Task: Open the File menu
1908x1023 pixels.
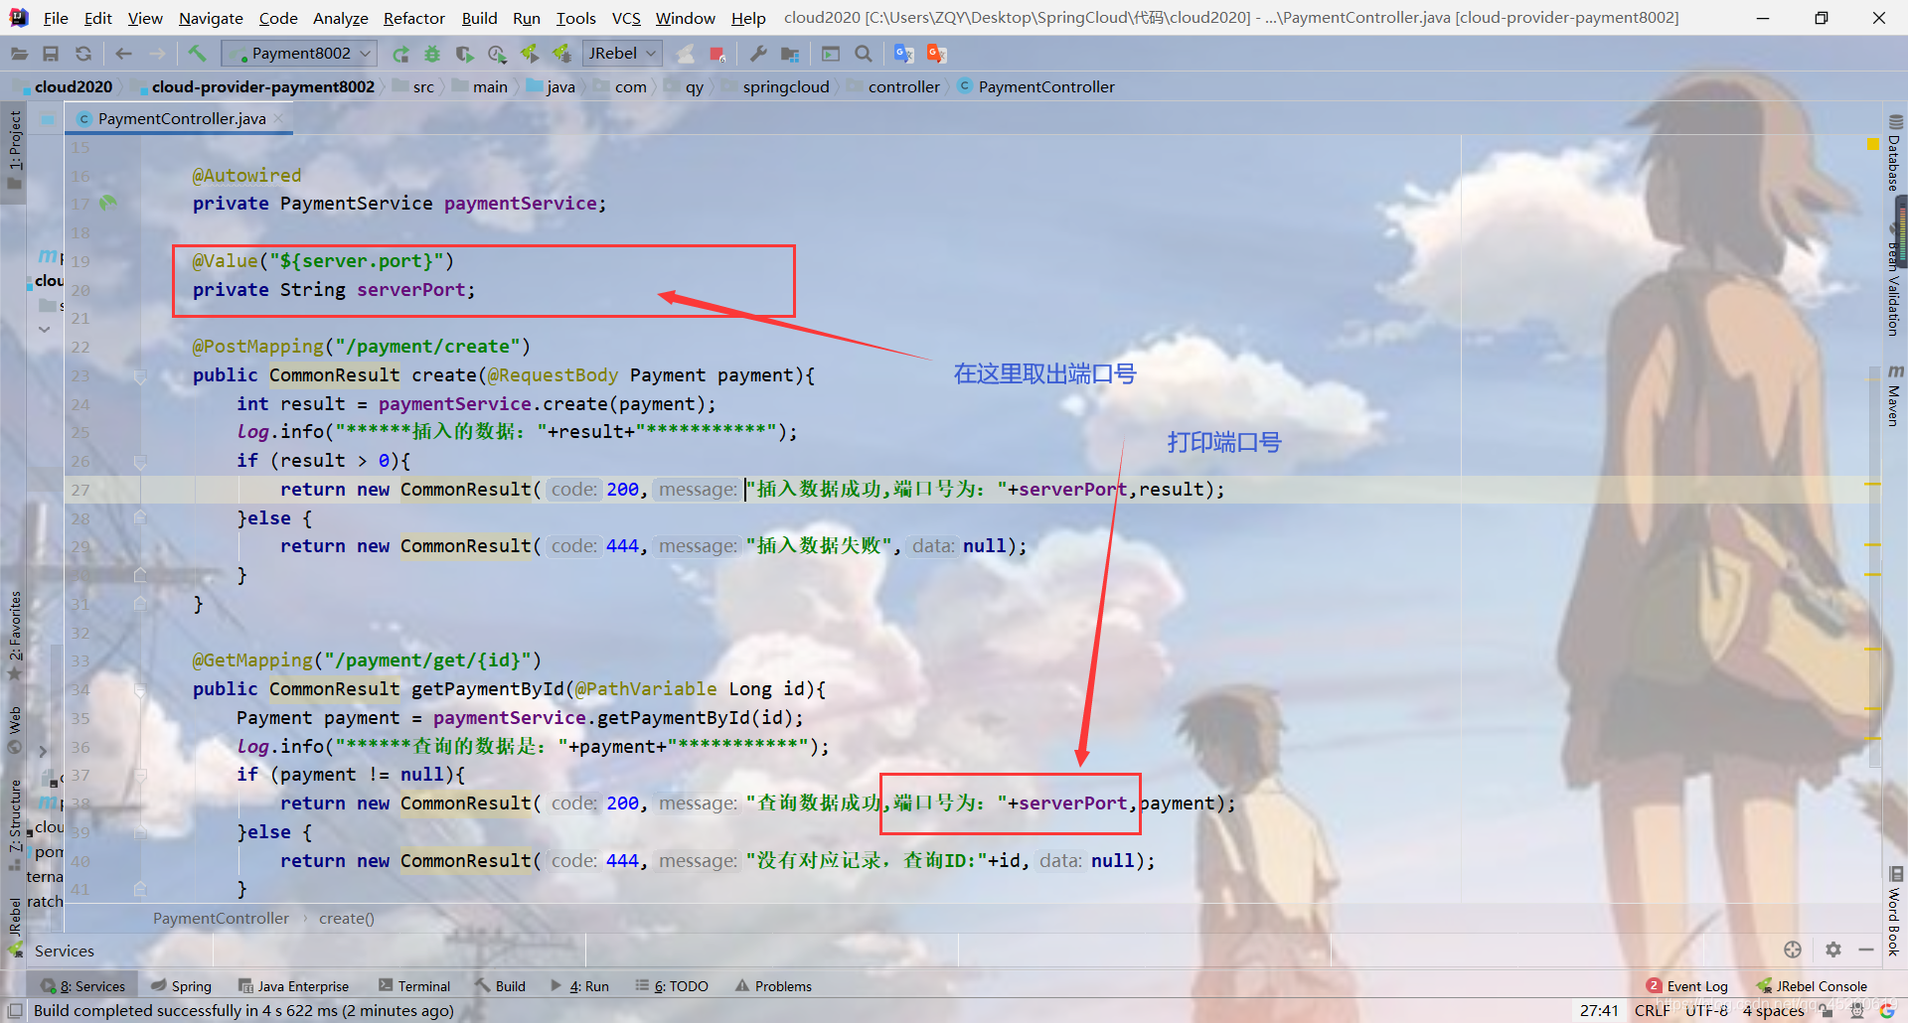Action: [56, 18]
